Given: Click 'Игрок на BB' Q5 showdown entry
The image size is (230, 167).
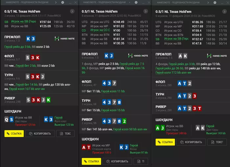Looking at the screenshot, I should click(20, 121).
